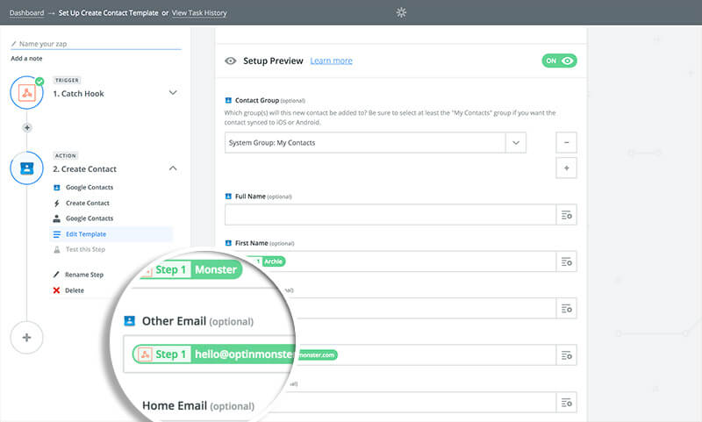Image resolution: width=702 pixels, height=422 pixels.
Task: Remove contact group with minus button
Action: (566, 143)
